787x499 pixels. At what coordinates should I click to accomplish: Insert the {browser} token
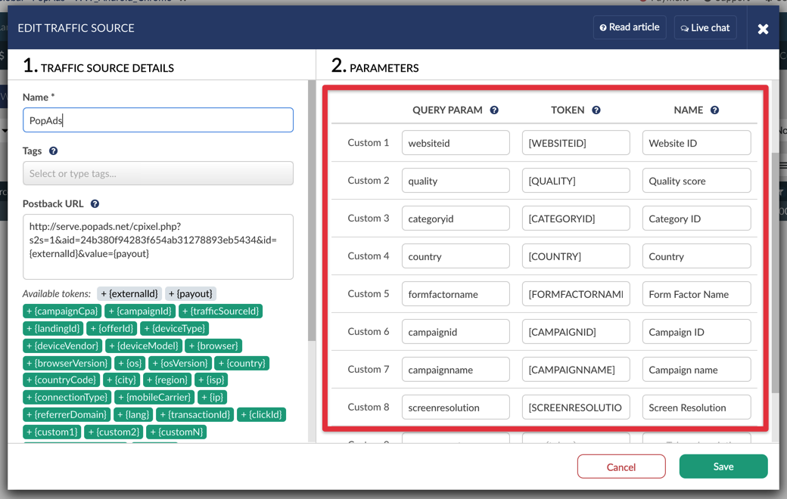(x=214, y=346)
